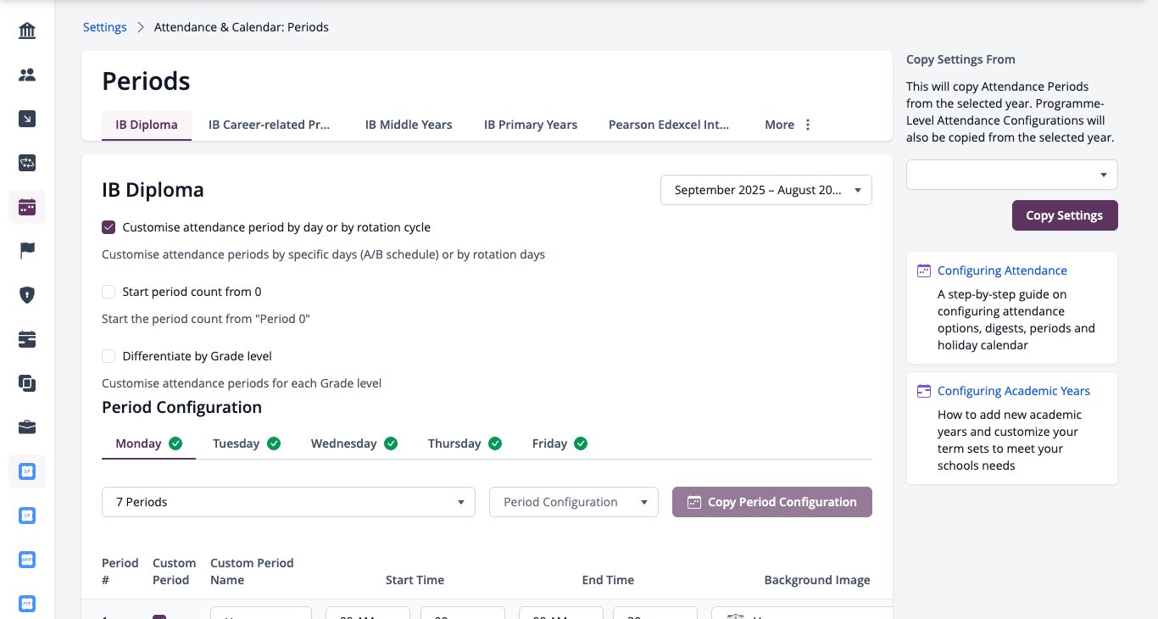Click the swap arrows sidebar icon

[27, 163]
